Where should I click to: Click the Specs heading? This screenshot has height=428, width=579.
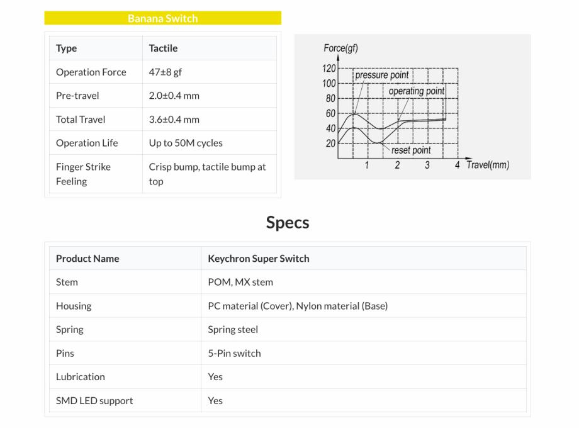(x=288, y=223)
